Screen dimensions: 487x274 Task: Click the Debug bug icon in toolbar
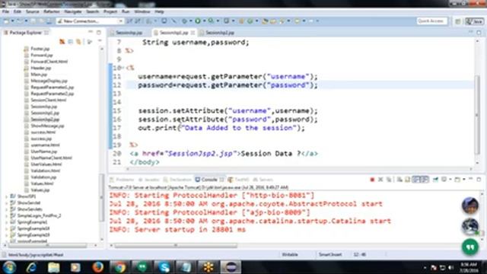(184, 21)
